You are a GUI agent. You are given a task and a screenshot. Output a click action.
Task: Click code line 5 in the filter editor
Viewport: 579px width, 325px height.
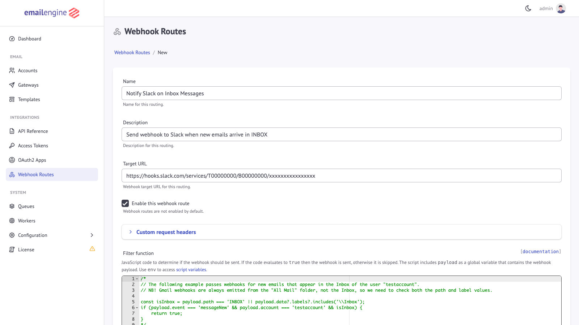(x=253, y=302)
